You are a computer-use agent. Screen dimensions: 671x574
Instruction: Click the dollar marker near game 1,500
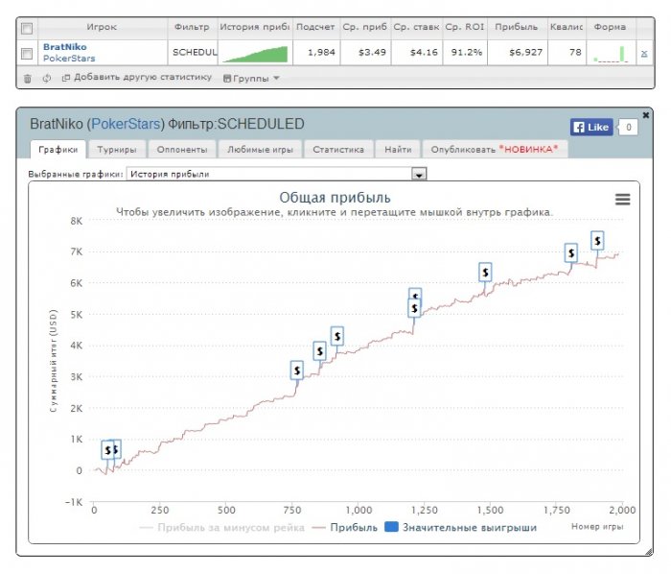click(485, 272)
